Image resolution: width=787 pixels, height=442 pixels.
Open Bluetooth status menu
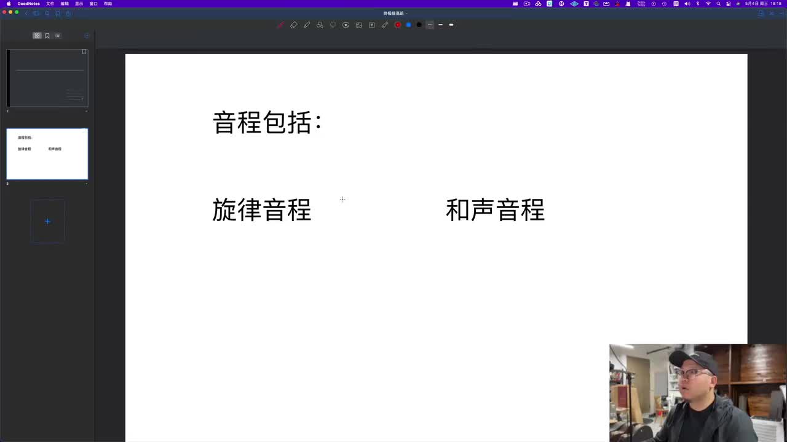(x=698, y=4)
